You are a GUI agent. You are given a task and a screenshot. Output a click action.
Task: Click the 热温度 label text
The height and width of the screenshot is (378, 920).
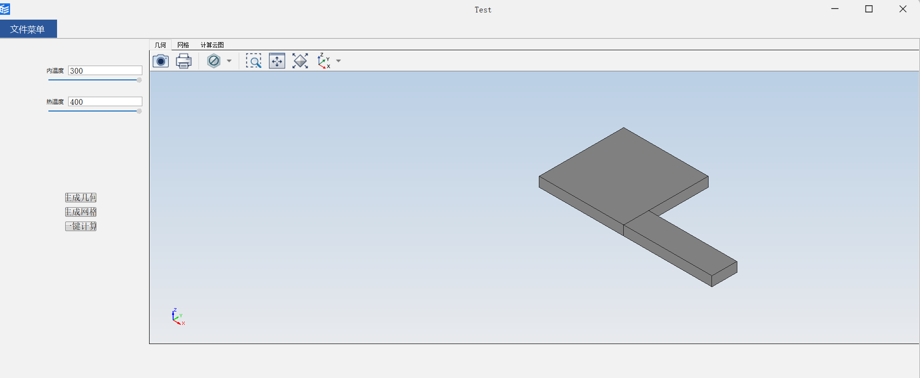pyautogui.click(x=55, y=101)
